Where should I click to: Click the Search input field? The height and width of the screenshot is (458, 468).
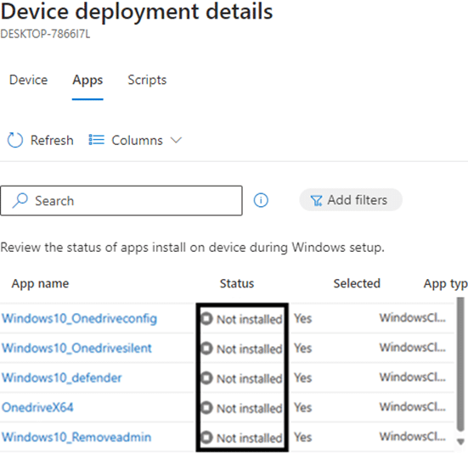point(121,200)
